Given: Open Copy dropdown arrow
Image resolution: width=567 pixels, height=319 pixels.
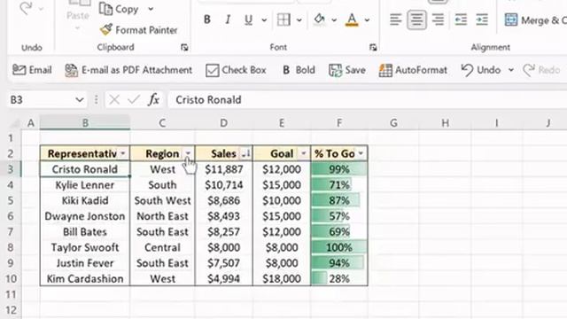Looking at the screenshot, I should [151, 9].
